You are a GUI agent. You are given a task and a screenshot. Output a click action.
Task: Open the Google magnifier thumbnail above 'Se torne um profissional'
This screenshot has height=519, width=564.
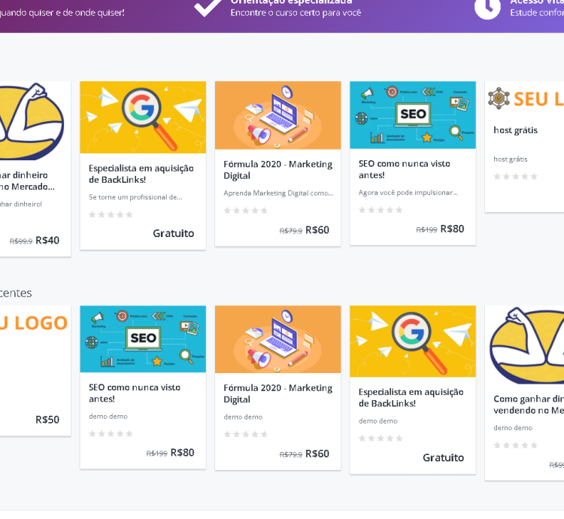click(143, 117)
